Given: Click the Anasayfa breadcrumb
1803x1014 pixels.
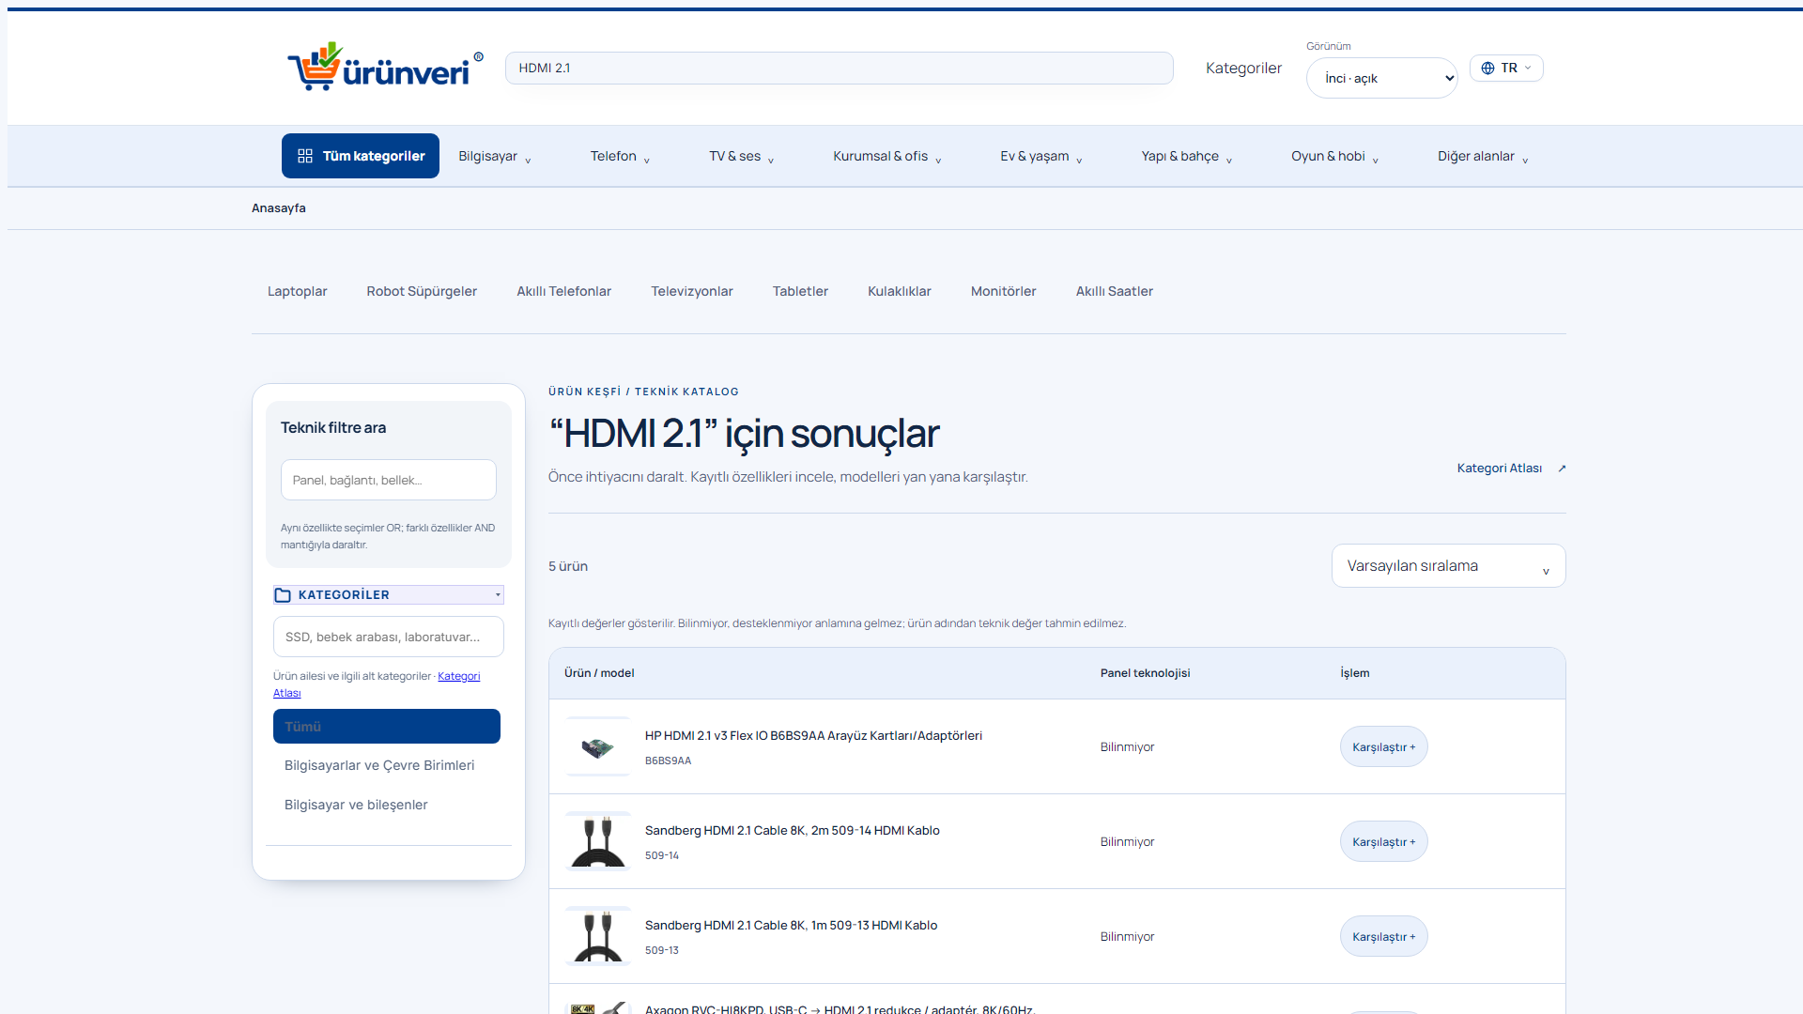Looking at the screenshot, I should (278, 208).
